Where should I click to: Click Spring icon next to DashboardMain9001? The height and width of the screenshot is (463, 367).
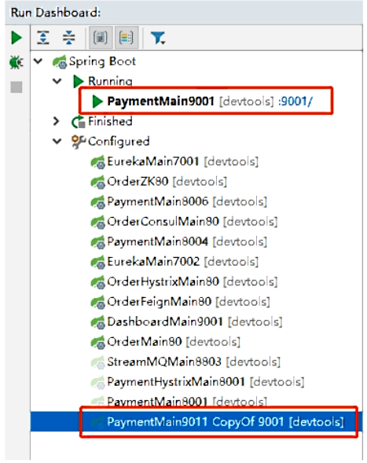click(97, 322)
